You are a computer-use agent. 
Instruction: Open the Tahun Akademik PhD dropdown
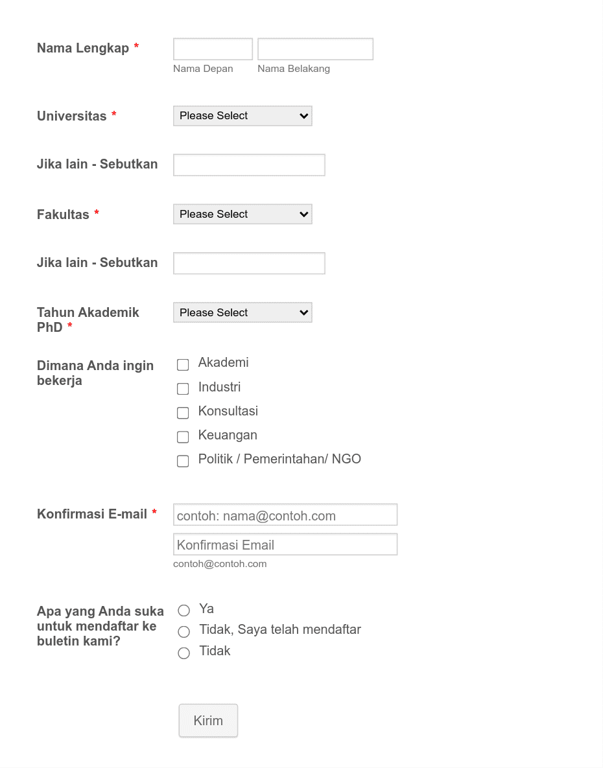[242, 312]
